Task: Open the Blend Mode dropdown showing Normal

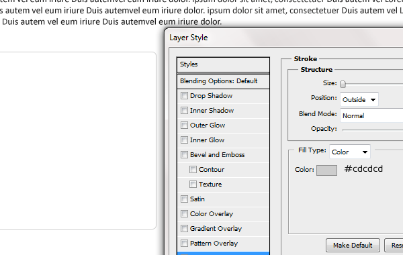Action: (371, 115)
